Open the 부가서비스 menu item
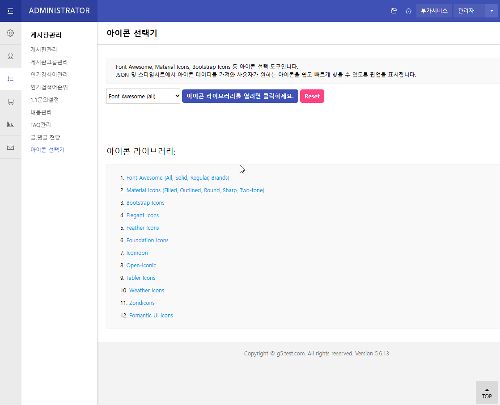Viewport: 500px width, 405px height. (434, 11)
